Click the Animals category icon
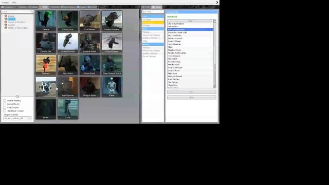The width and height of the screenshot is (329, 185). click(6, 16)
